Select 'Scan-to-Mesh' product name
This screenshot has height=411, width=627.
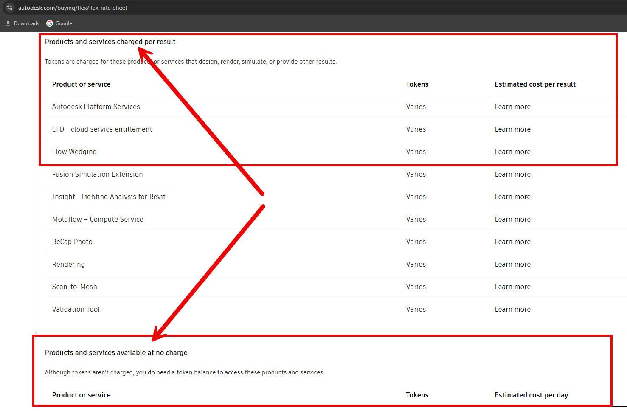coord(74,287)
